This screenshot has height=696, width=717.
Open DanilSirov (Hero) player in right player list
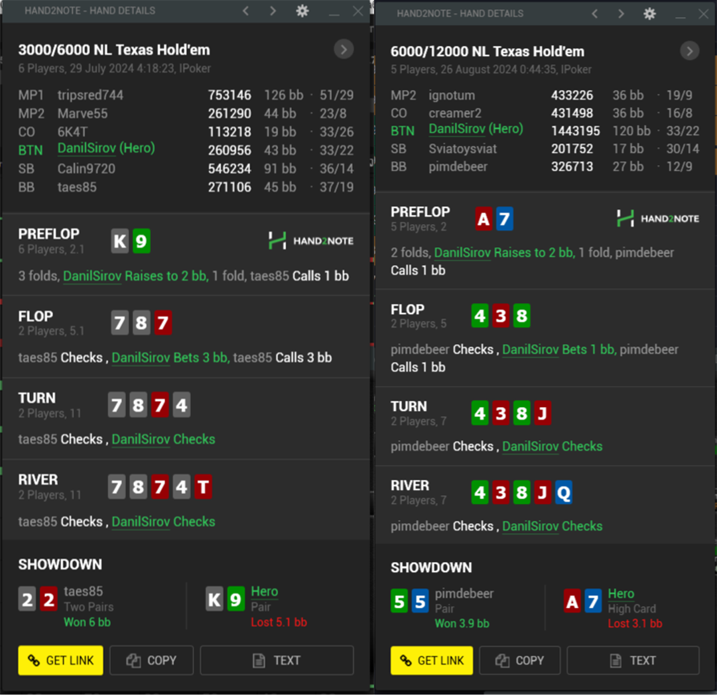476,129
